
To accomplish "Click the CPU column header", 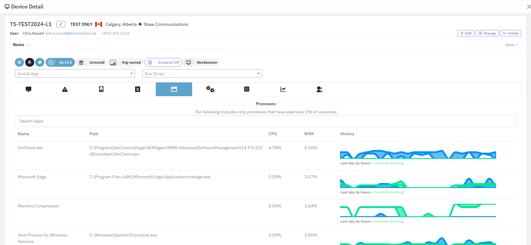I will [x=273, y=134].
